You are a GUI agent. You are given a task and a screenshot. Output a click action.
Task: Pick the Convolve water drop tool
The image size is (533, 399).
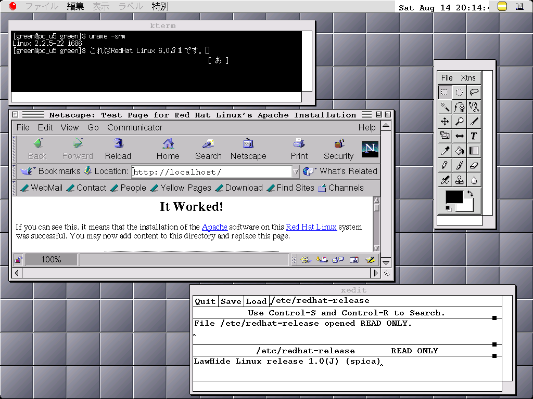474,180
